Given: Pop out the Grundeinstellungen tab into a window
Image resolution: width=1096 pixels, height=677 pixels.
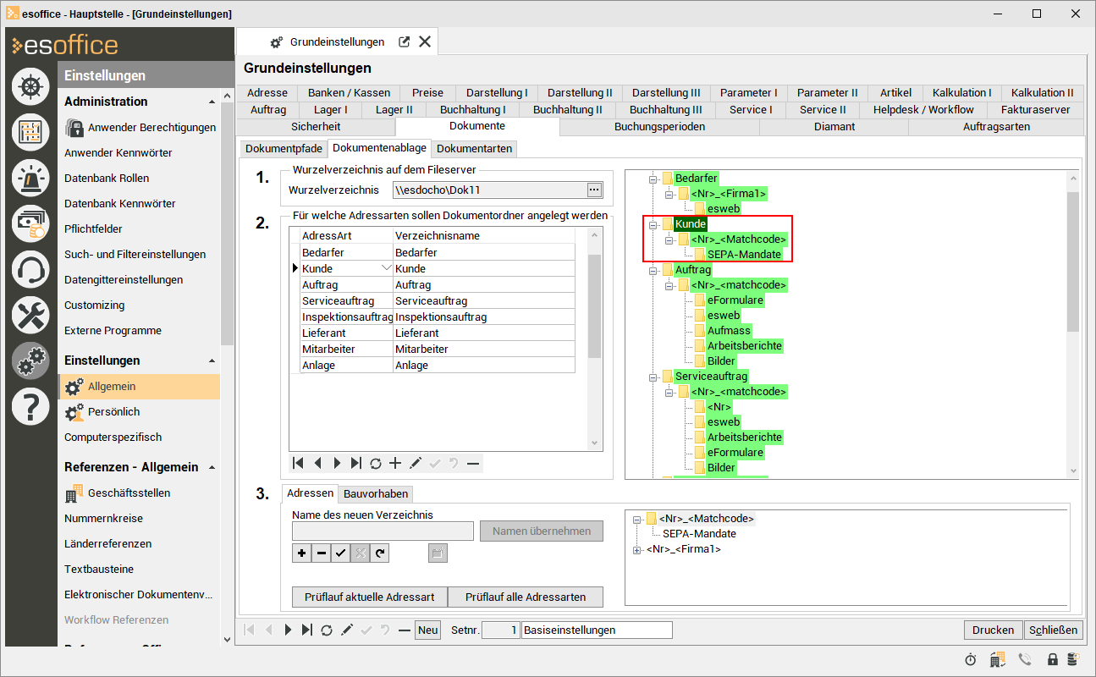Looking at the screenshot, I should [405, 42].
